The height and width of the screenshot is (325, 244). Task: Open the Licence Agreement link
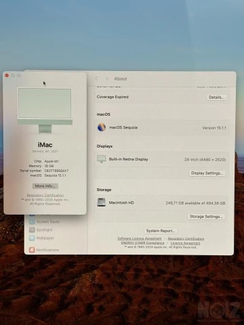(x=185, y=243)
